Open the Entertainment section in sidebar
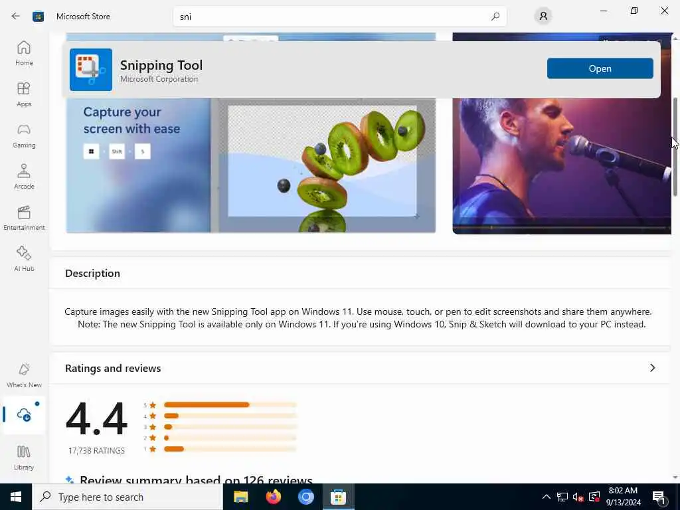The height and width of the screenshot is (510, 680). click(24, 218)
